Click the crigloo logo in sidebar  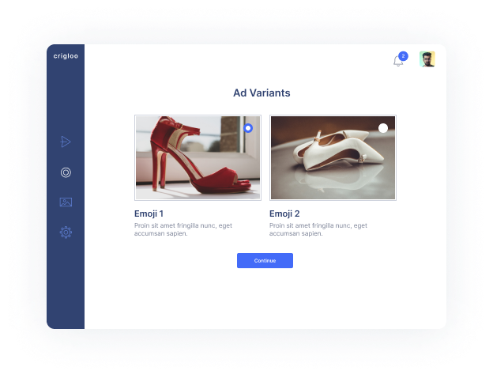(65, 55)
